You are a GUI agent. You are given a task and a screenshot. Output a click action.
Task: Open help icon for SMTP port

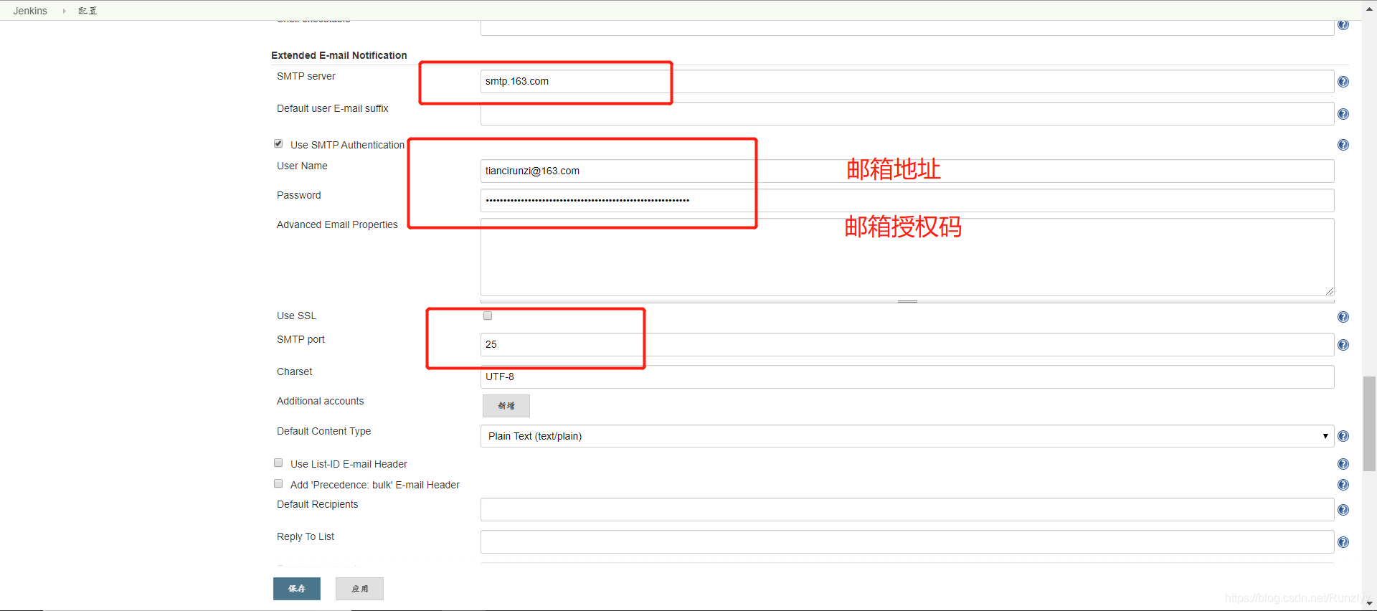click(x=1343, y=345)
